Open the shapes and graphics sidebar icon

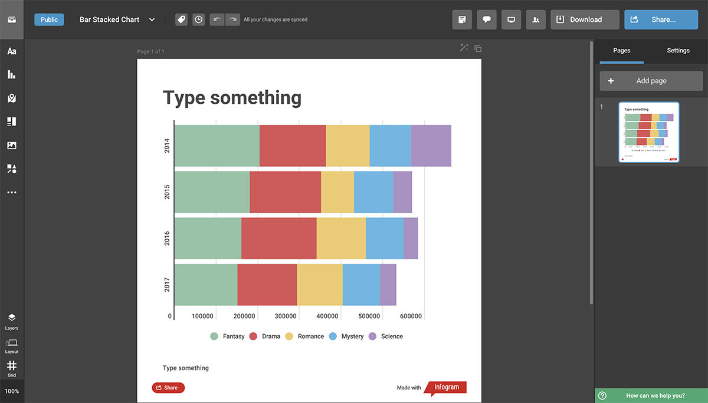[12, 169]
